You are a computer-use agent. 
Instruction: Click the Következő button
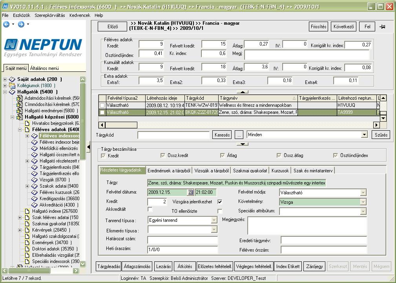click(343, 27)
